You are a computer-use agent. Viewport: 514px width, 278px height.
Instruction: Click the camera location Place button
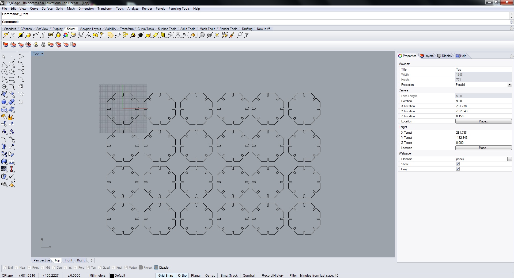(483, 121)
